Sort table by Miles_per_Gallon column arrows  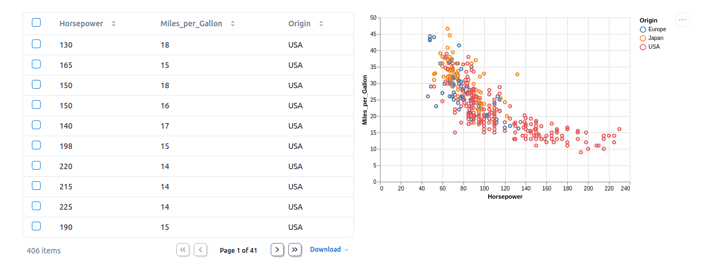click(233, 24)
